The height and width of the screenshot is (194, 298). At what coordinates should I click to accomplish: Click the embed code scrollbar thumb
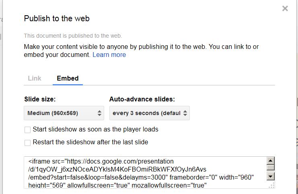[270, 168]
